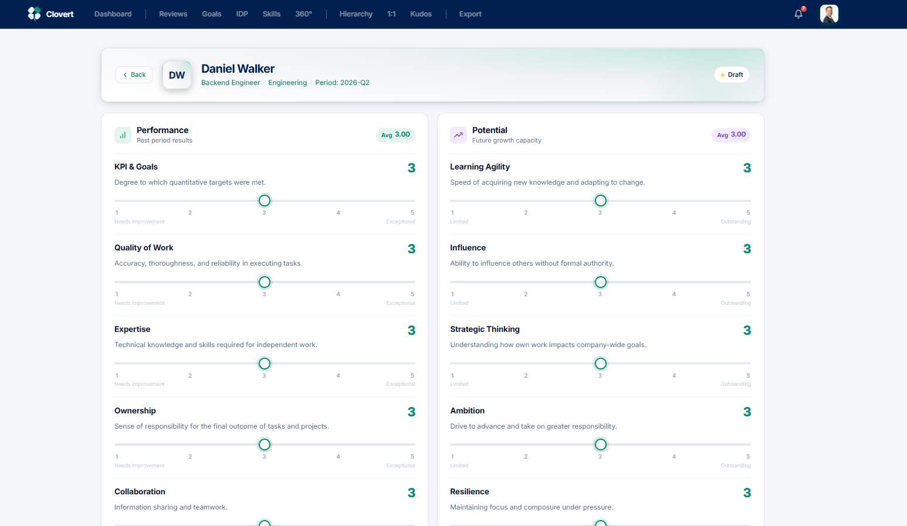Screen dimensions: 907x526
Task: Open the 360° menu item
Action: pos(304,14)
